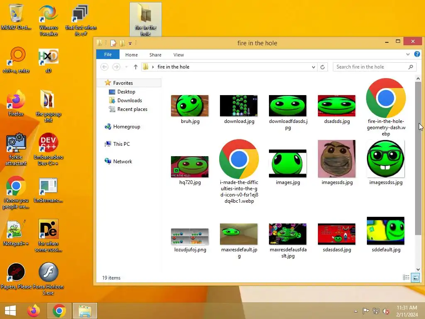Open Winaero Tweaker desktop shortcut
Screen dimensions: 425x319
pyautogui.click(x=49, y=20)
